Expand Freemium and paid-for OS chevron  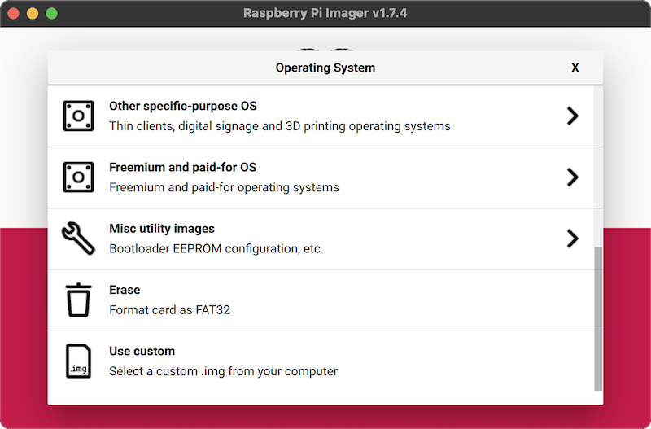click(572, 177)
